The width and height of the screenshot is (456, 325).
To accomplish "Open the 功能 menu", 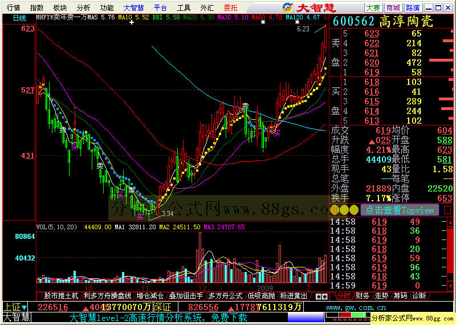I will click(107, 7).
